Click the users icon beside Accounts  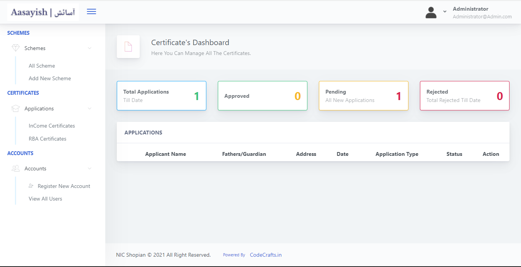[16, 168]
